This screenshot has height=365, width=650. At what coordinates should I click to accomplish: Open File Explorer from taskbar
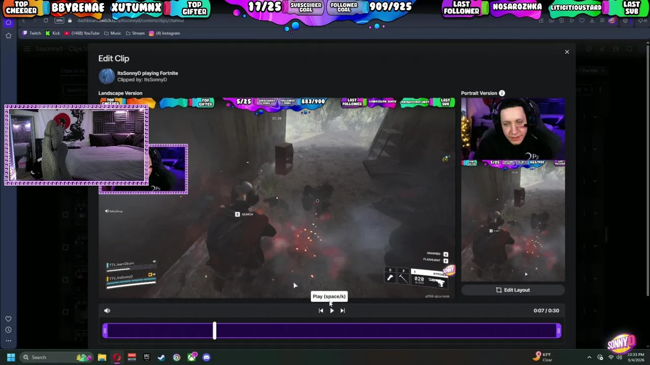coord(102,357)
